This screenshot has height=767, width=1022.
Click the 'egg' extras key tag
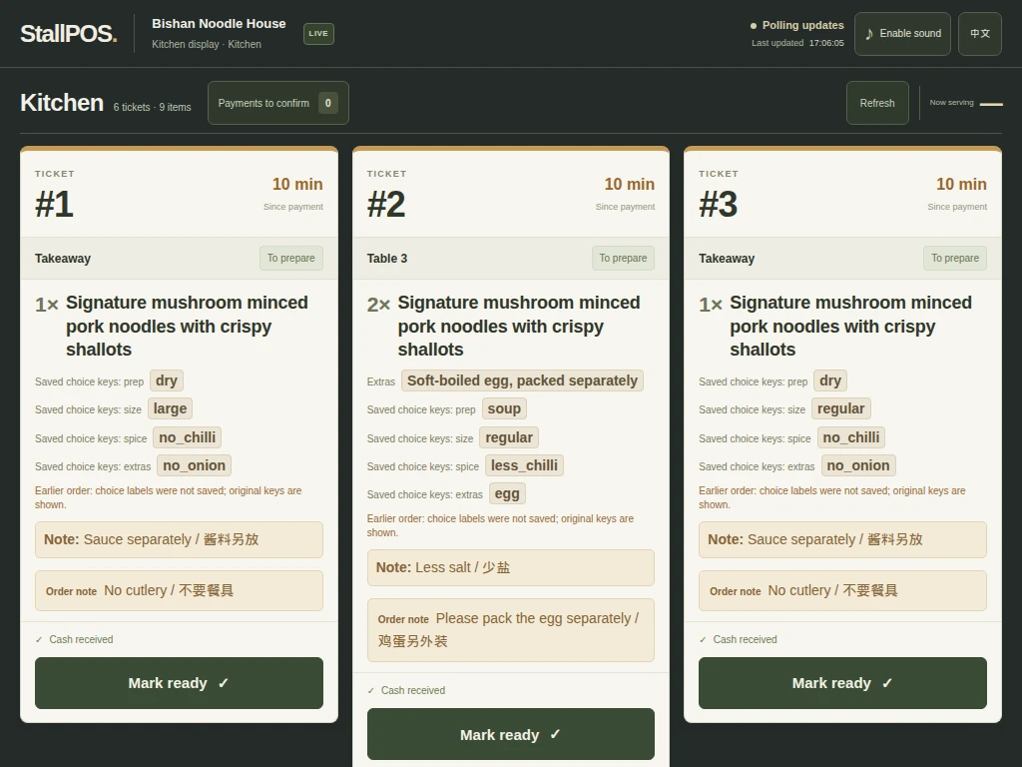pos(507,493)
